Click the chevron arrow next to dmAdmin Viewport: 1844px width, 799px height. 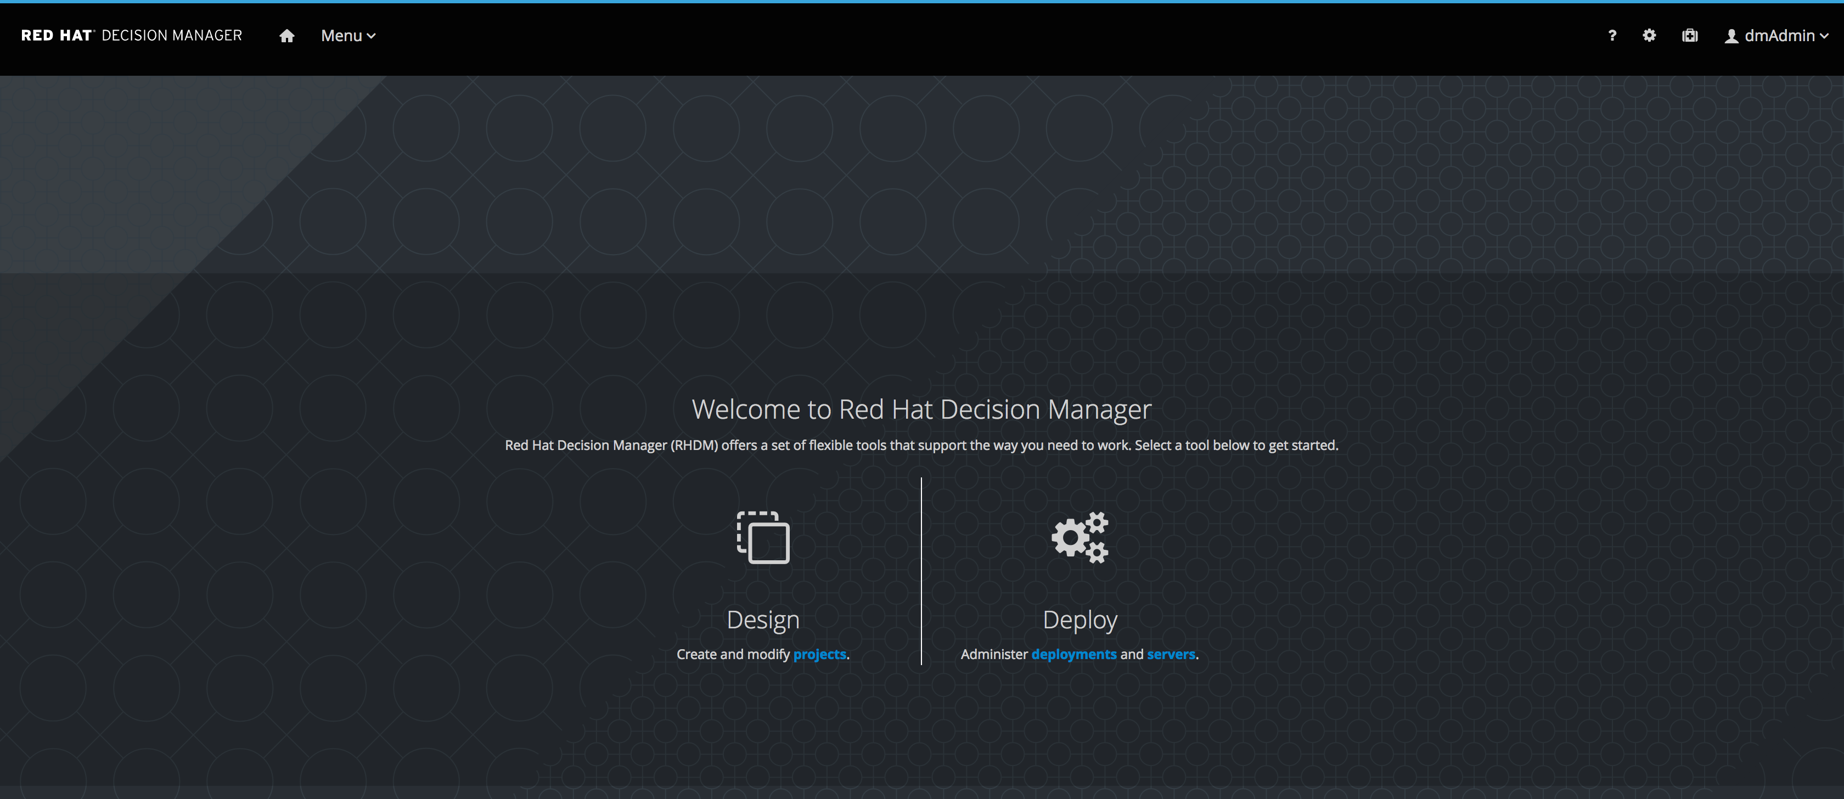1824,37
